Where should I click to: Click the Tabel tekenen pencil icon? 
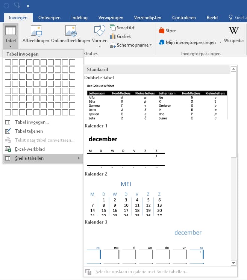pos(8,131)
